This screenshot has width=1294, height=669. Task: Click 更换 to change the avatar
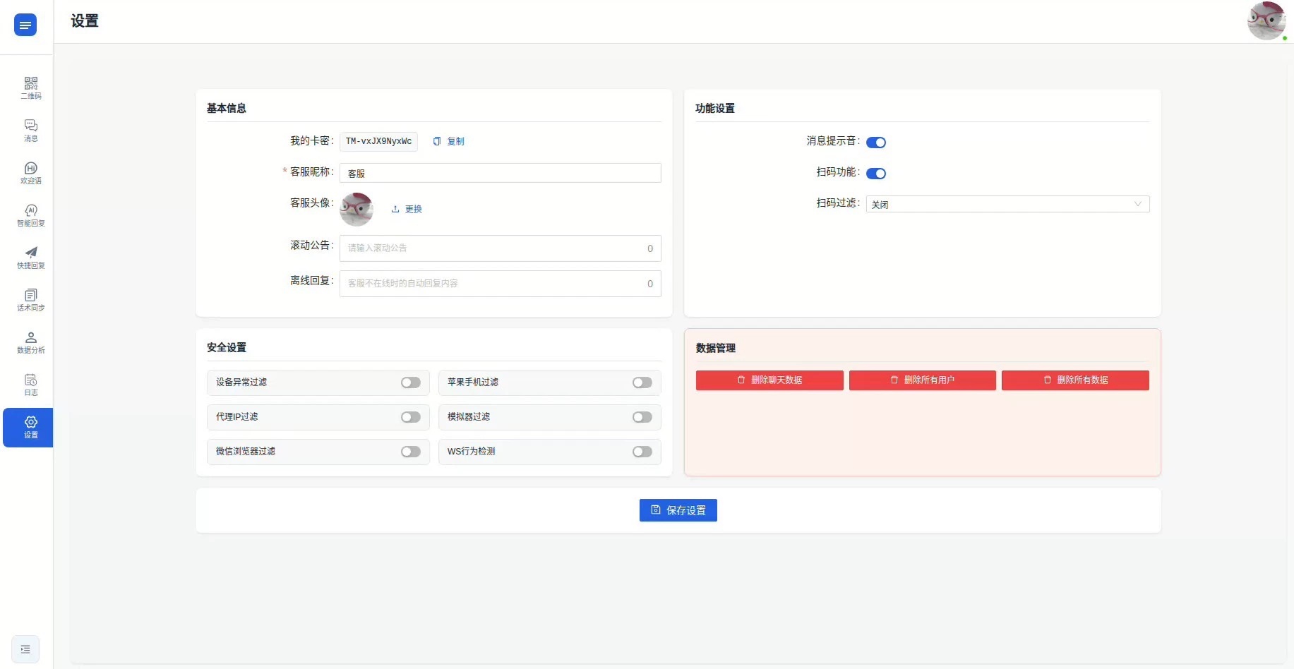(x=407, y=209)
